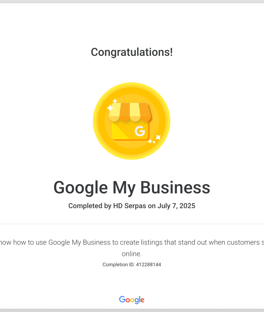Click the white G letter on storefront

point(140,131)
